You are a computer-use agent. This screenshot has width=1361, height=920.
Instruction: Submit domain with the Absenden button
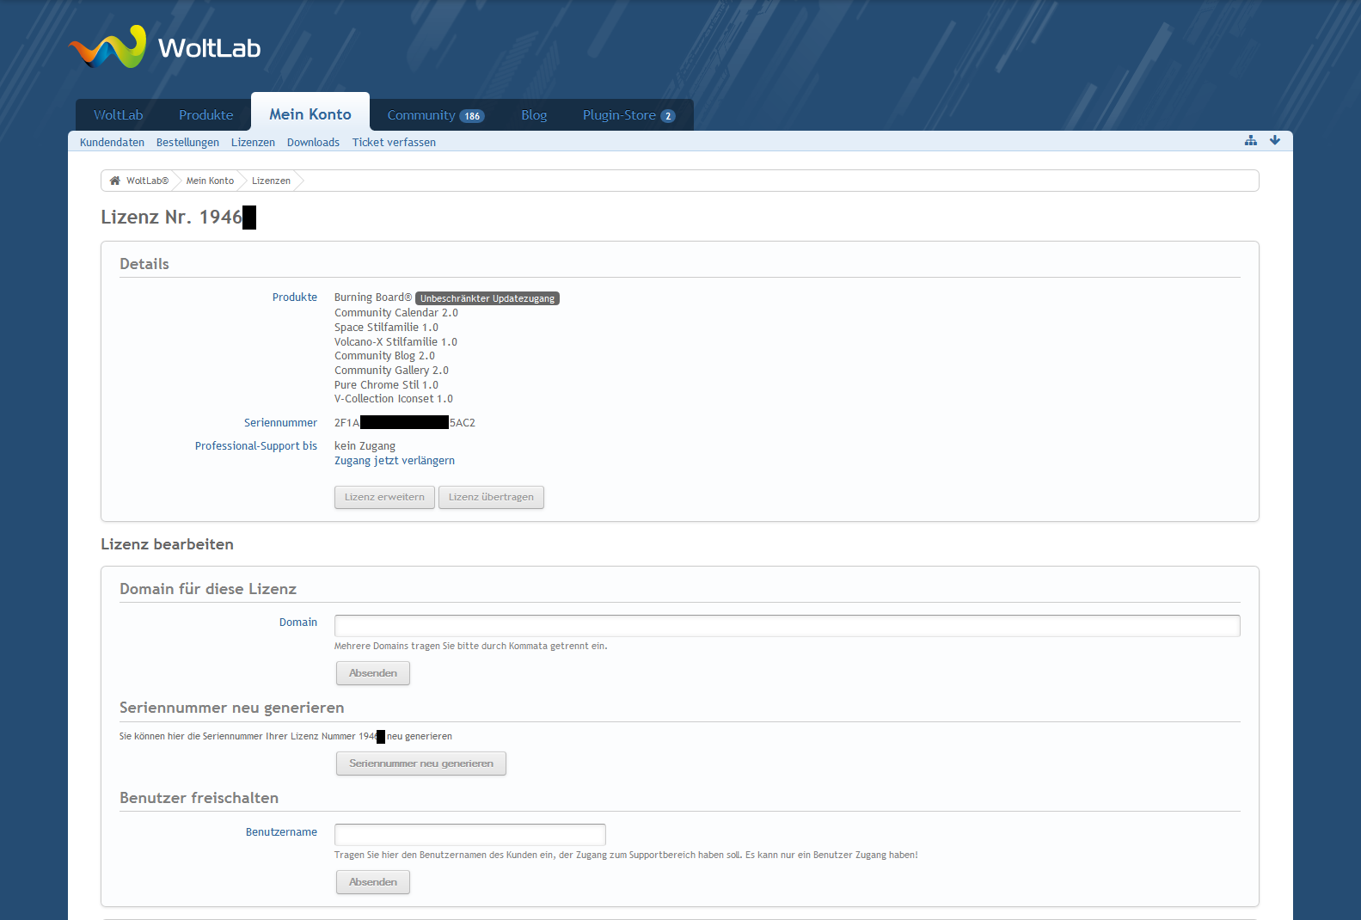[x=373, y=673]
